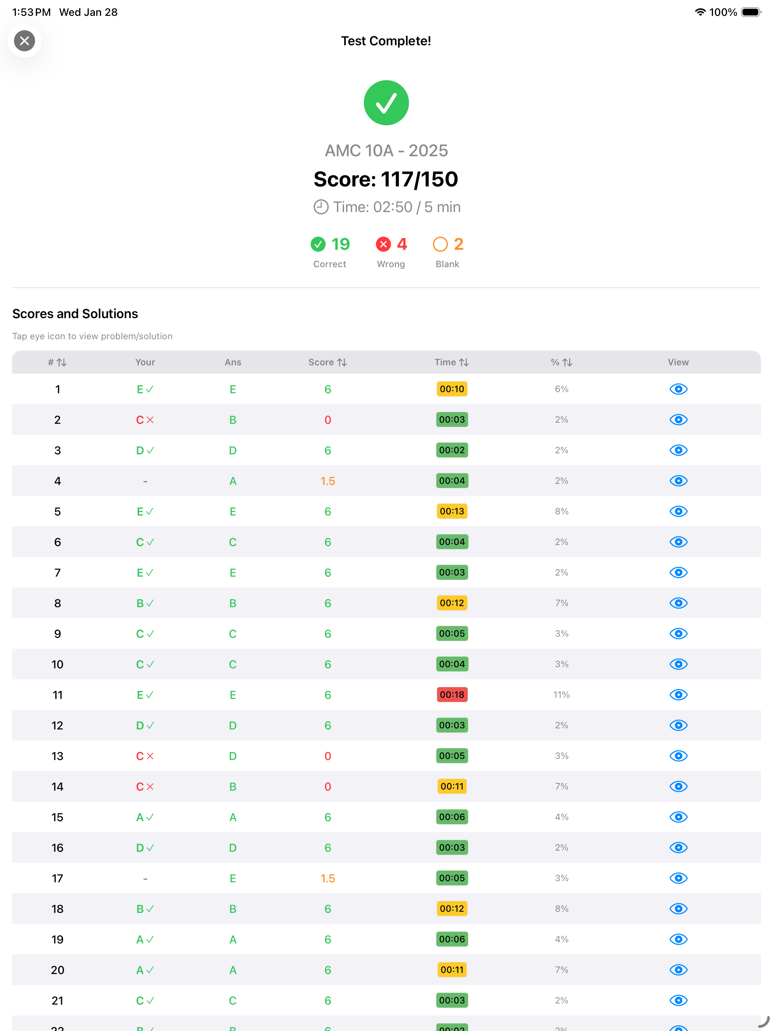Tap the 00:12 time badge in row 18
773x1031 pixels.
coord(452,909)
